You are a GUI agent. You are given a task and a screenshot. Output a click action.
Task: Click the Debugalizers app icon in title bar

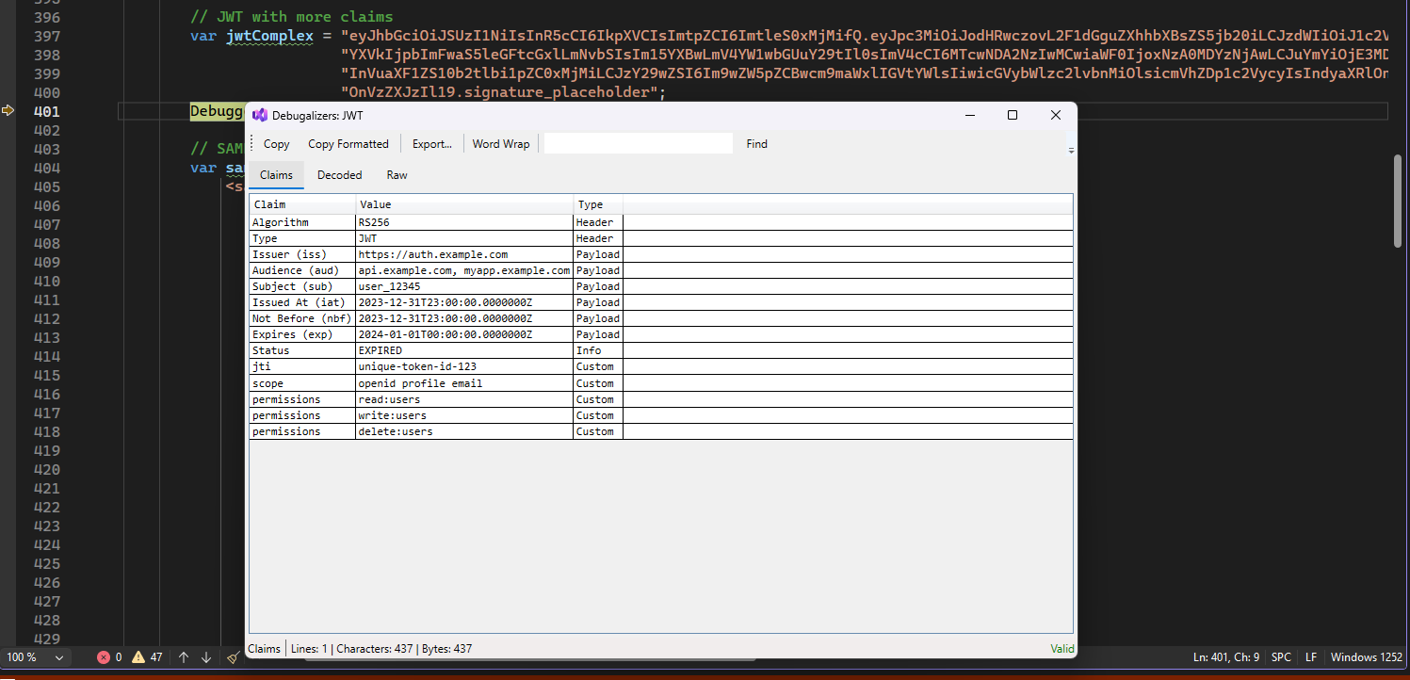(260, 115)
